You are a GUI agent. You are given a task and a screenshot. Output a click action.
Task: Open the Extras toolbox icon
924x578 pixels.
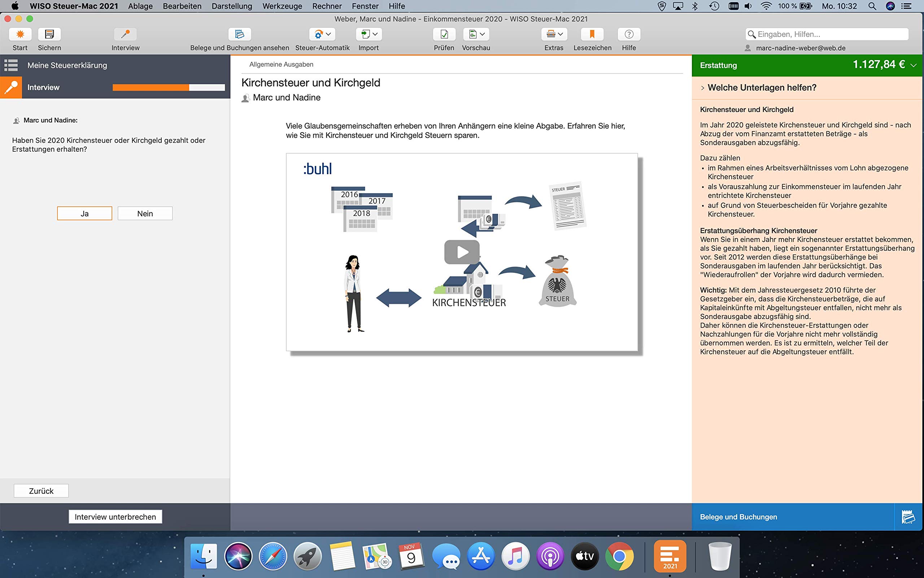pyautogui.click(x=550, y=34)
